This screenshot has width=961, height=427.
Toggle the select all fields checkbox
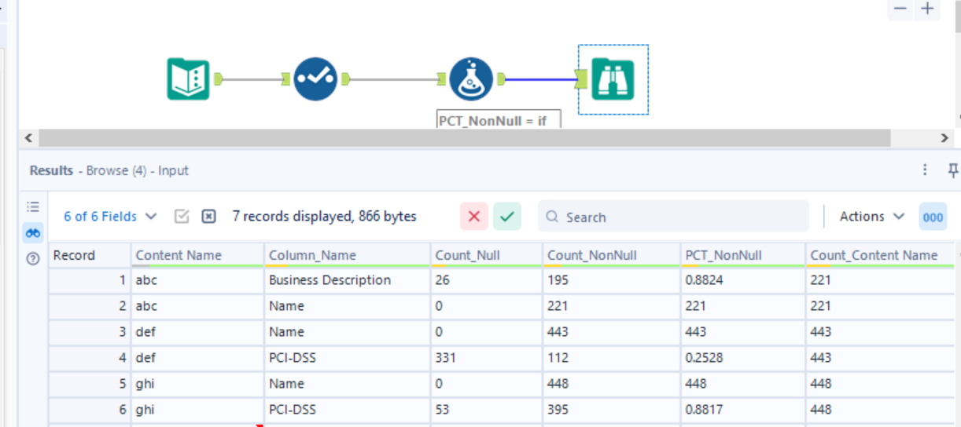(x=182, y=217)
